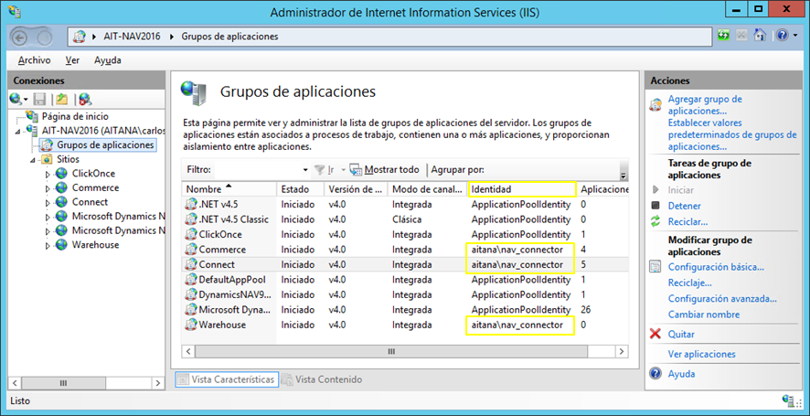
Task: Open the Filtro dropdown arrow
Action: [305, 170]
